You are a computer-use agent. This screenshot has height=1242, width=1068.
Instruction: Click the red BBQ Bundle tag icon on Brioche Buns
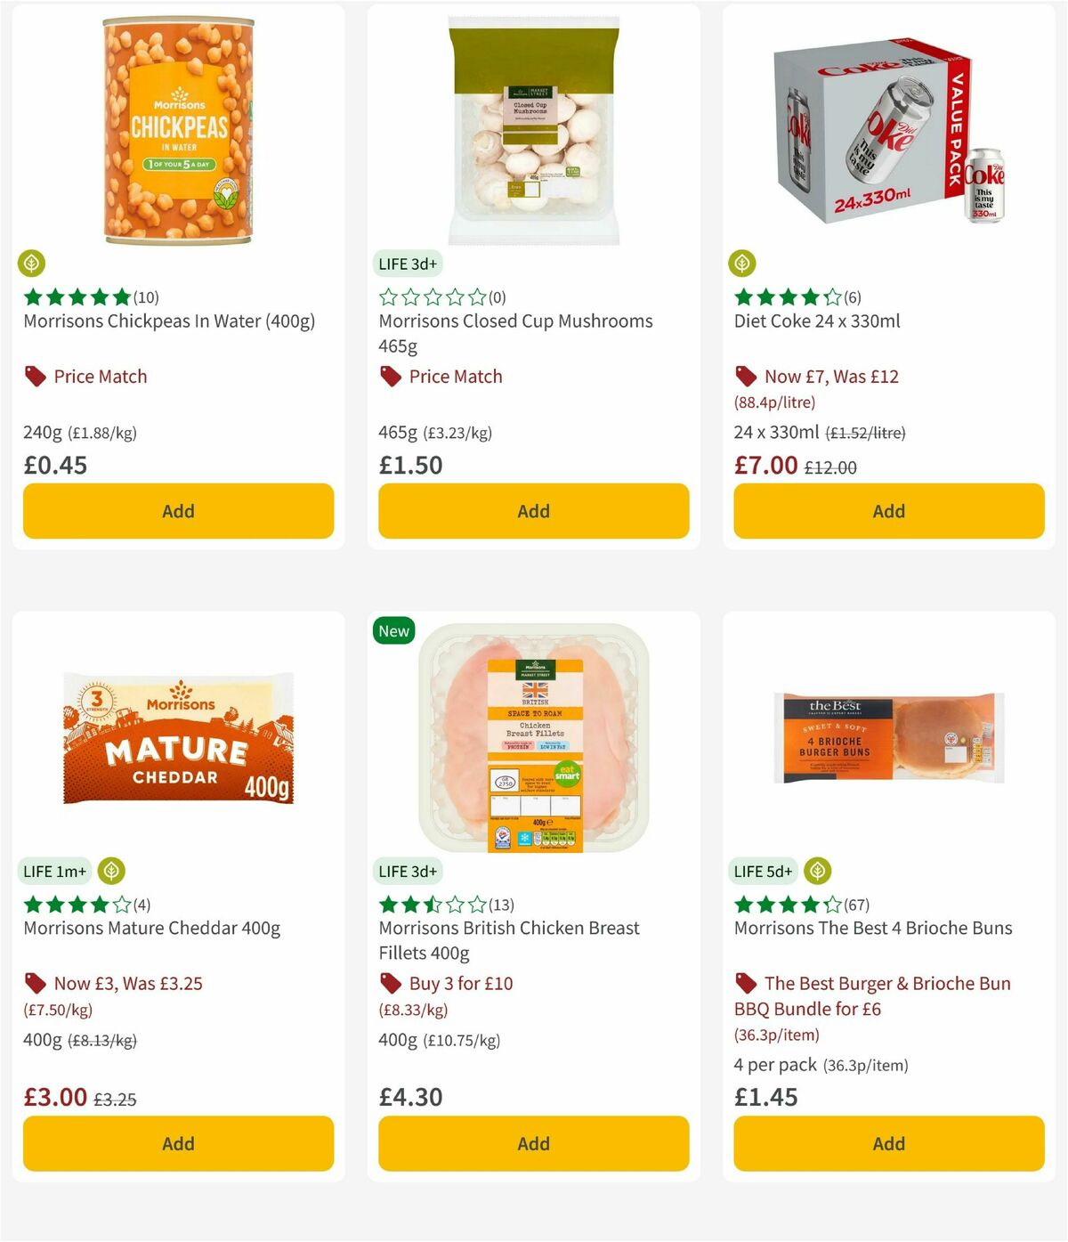(747, 983)
